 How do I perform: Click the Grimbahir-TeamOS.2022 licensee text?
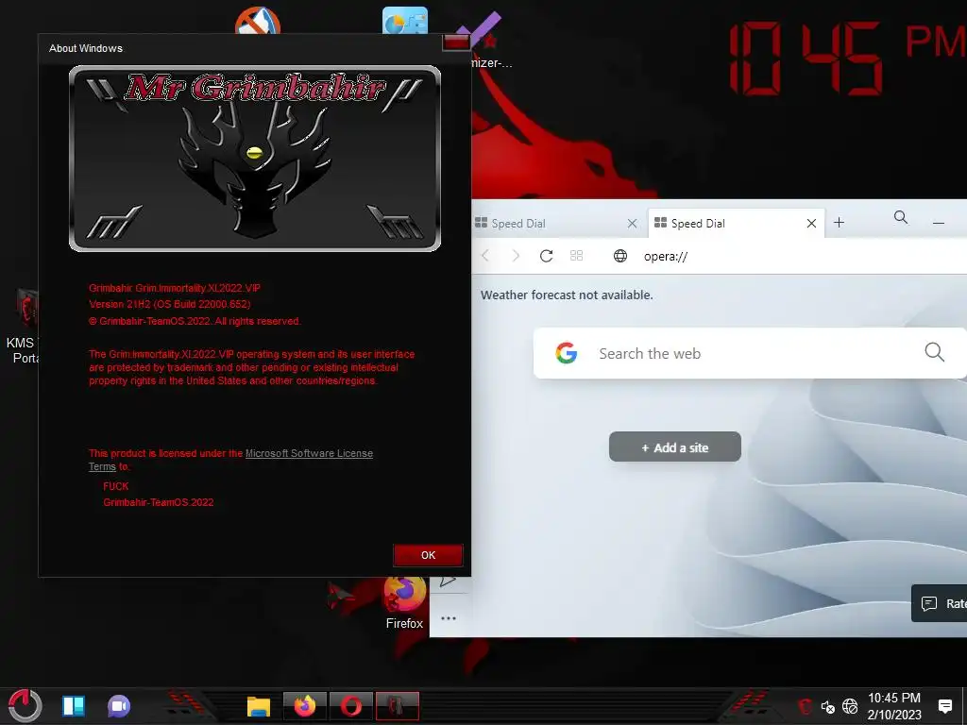159,502
